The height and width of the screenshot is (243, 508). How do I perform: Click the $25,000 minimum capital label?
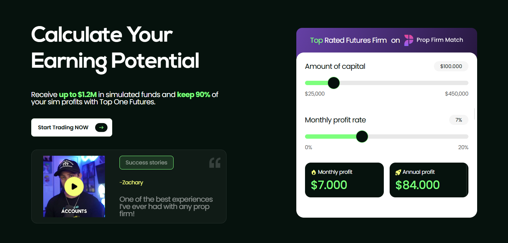314,93
